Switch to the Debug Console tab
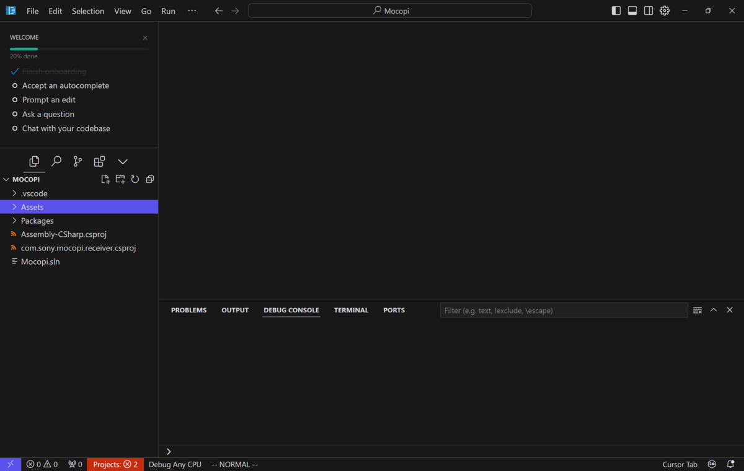744x471 pixels. (291, 310)
